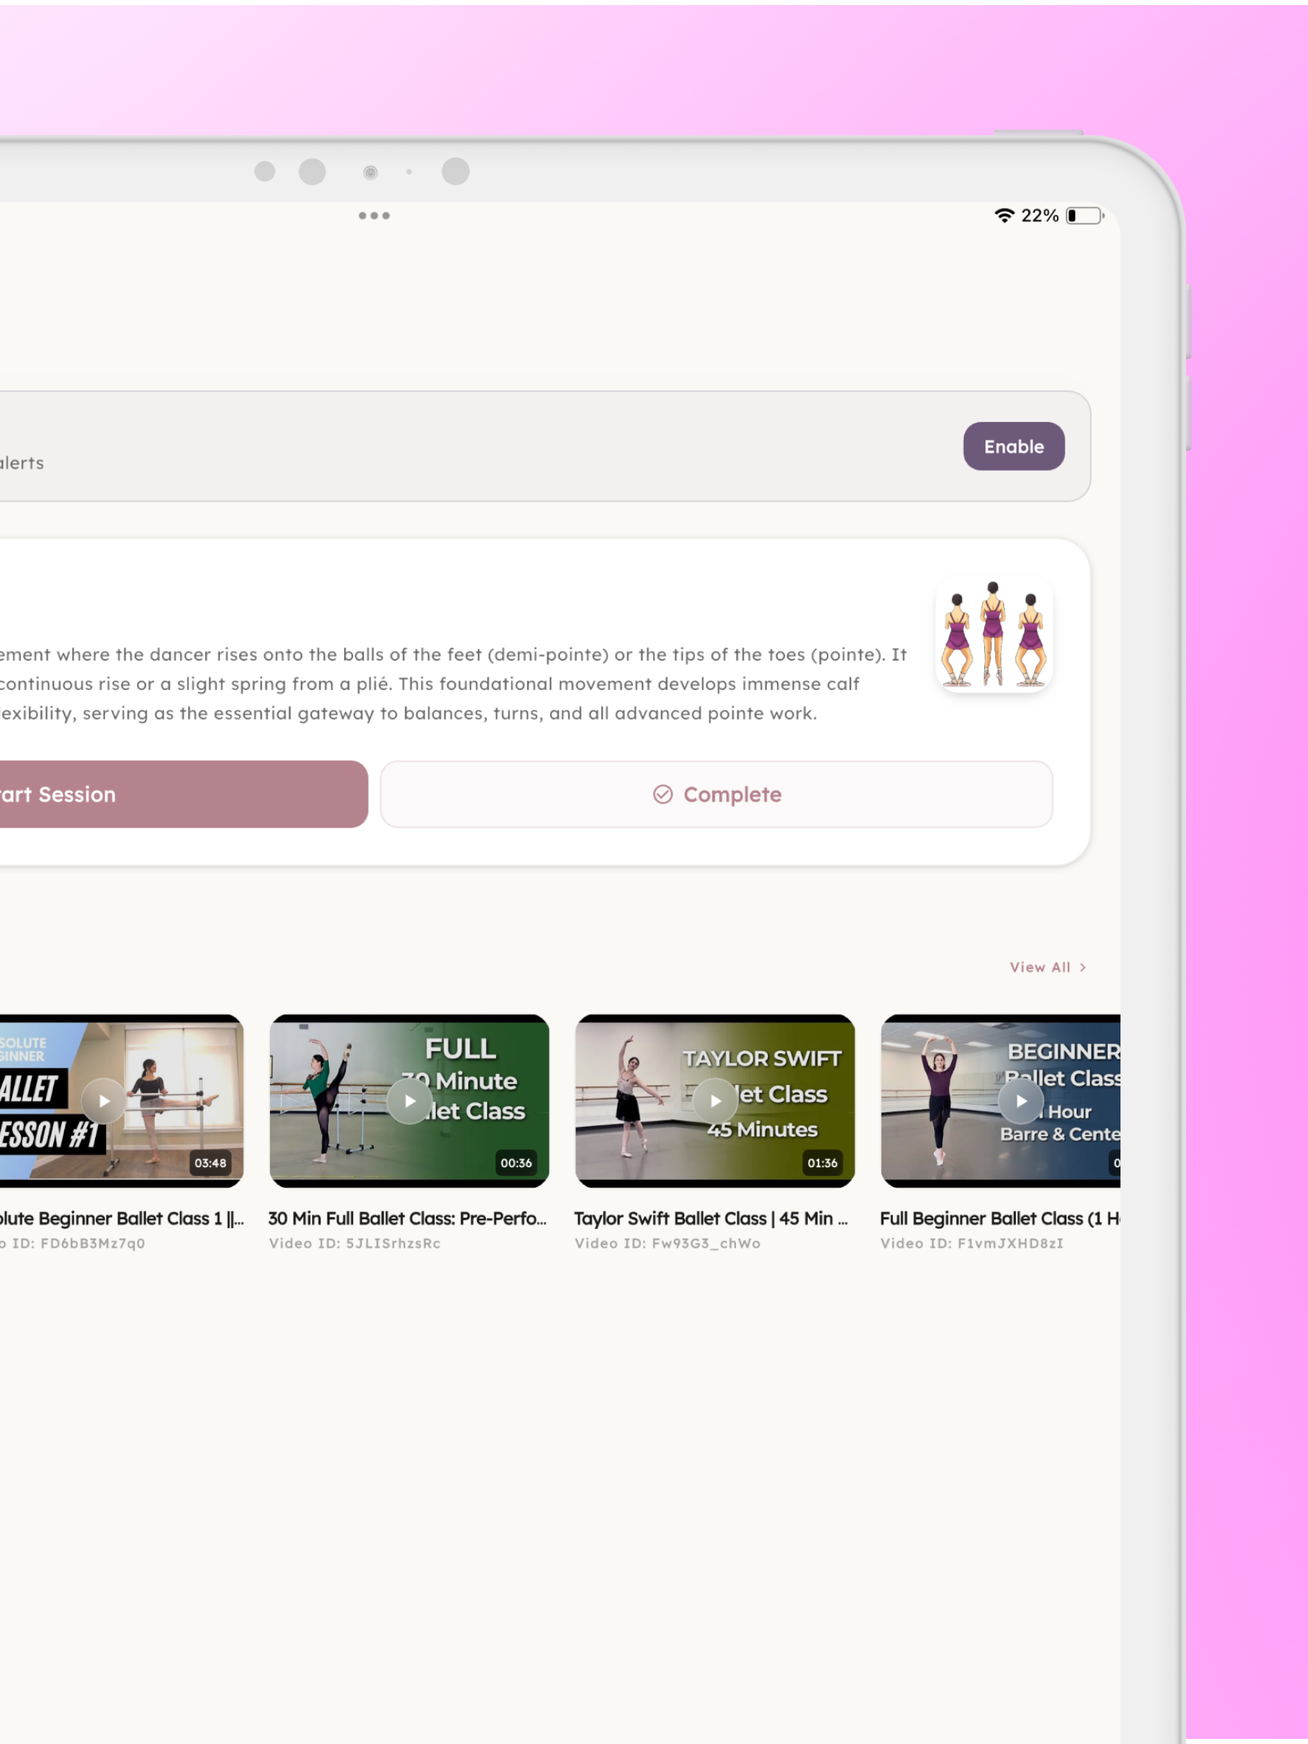Select the line 'continuous rise or a slight spring'
1308x1744 pixels.
click(x=430, y=684)
